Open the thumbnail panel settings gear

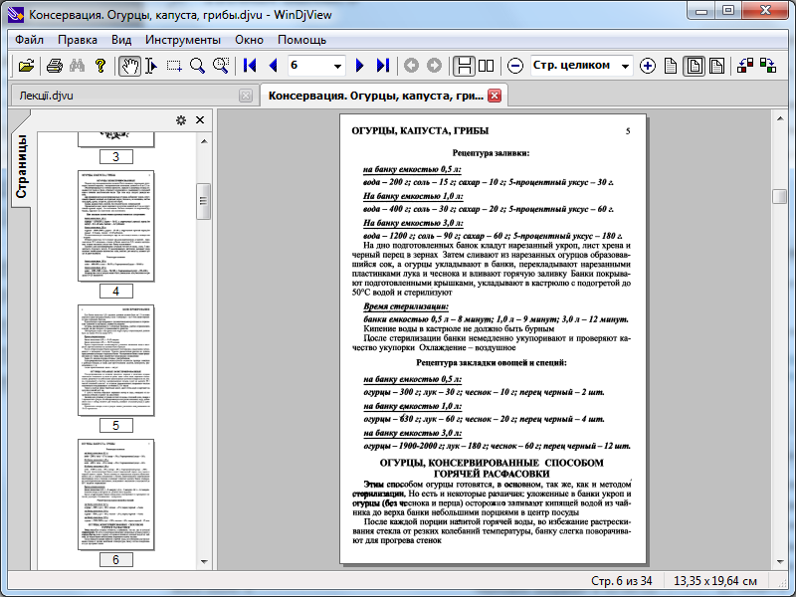point(180,119)
